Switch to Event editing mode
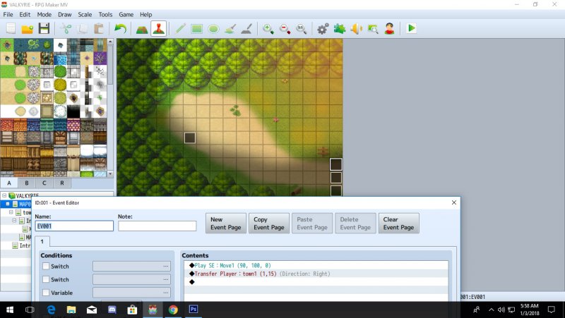This screenshot has width=565, height=318. pos(158,28)
